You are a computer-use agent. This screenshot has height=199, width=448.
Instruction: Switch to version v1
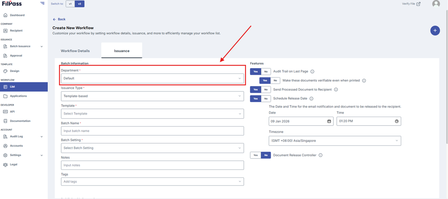tap(70, 4)
